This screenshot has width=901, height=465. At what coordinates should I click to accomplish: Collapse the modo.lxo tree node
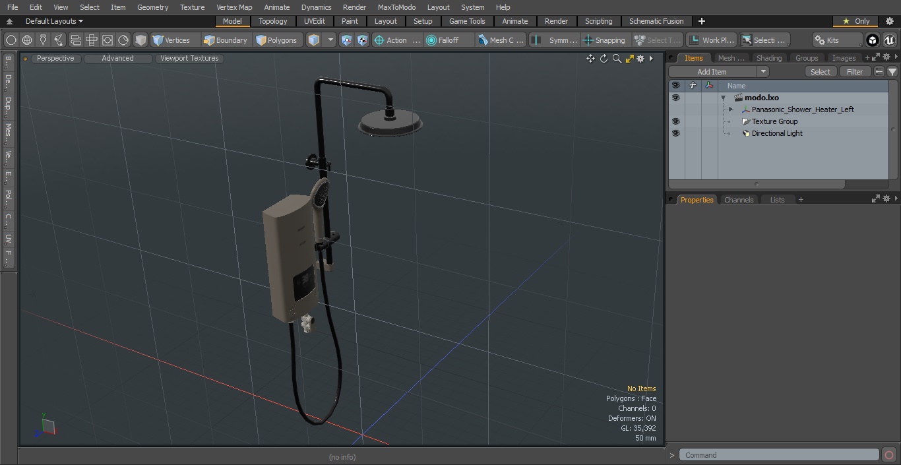coord(723,98)
